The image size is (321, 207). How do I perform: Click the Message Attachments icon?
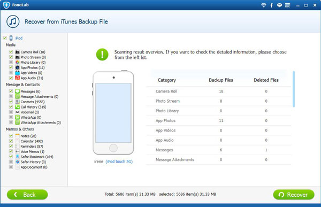click(18, 96)
